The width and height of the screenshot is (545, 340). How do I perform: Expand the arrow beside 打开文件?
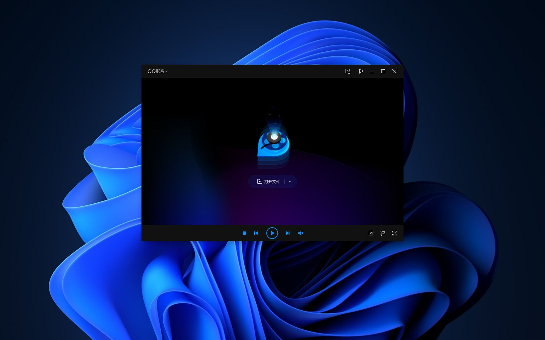coord(290,181)
